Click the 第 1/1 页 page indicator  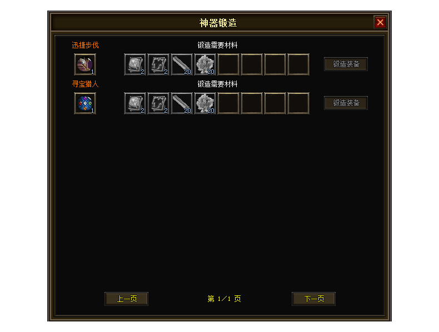coord(225,299)
